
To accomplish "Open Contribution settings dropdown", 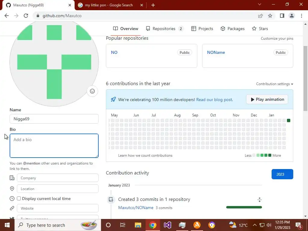I will tap(275, 84).
